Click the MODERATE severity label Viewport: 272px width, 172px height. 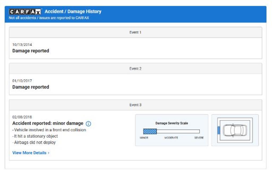coord(171,138)
